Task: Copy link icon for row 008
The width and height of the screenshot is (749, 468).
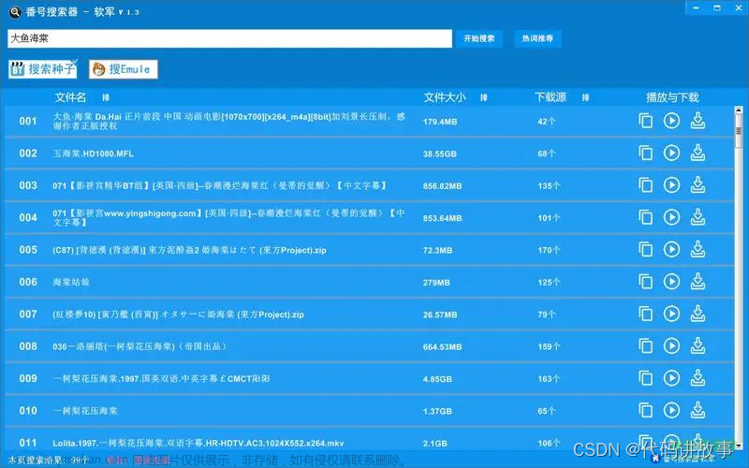Action: click(x=645, y=345)
